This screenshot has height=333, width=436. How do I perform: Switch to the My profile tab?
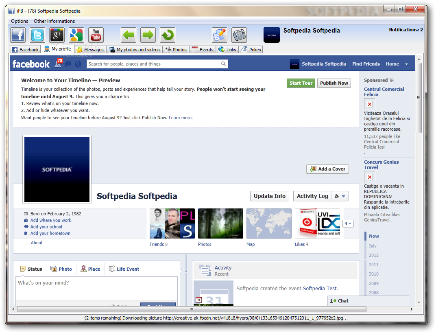click(58, 49)
